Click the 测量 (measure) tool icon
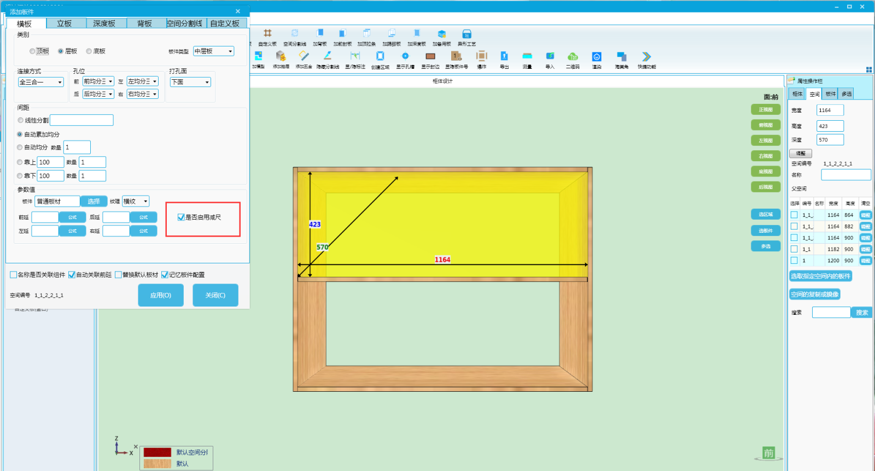 [527, 56]
